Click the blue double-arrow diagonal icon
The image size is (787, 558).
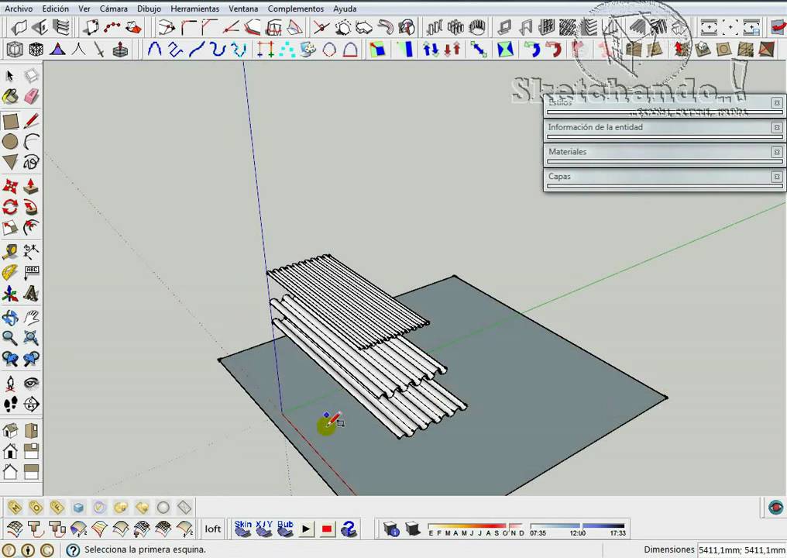pyautogui.click(x=479, y=50)
